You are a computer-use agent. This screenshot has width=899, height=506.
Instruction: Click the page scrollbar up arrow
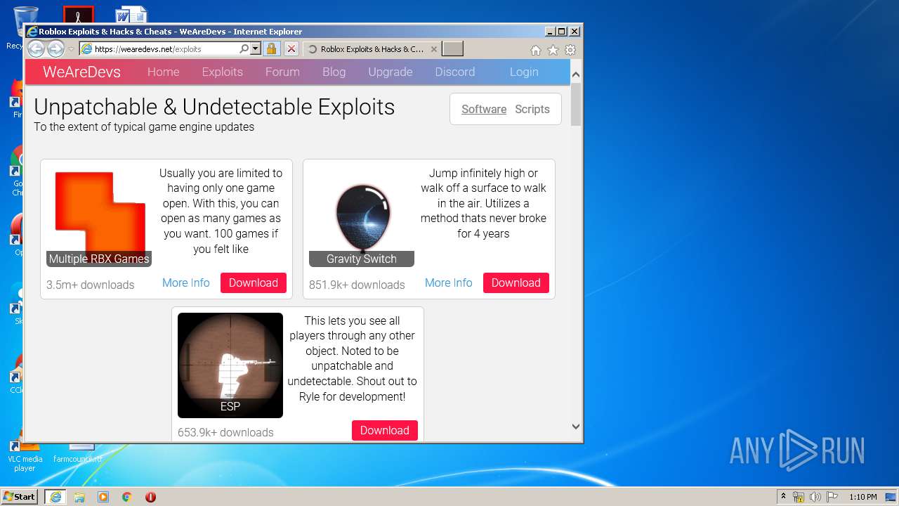576,74
